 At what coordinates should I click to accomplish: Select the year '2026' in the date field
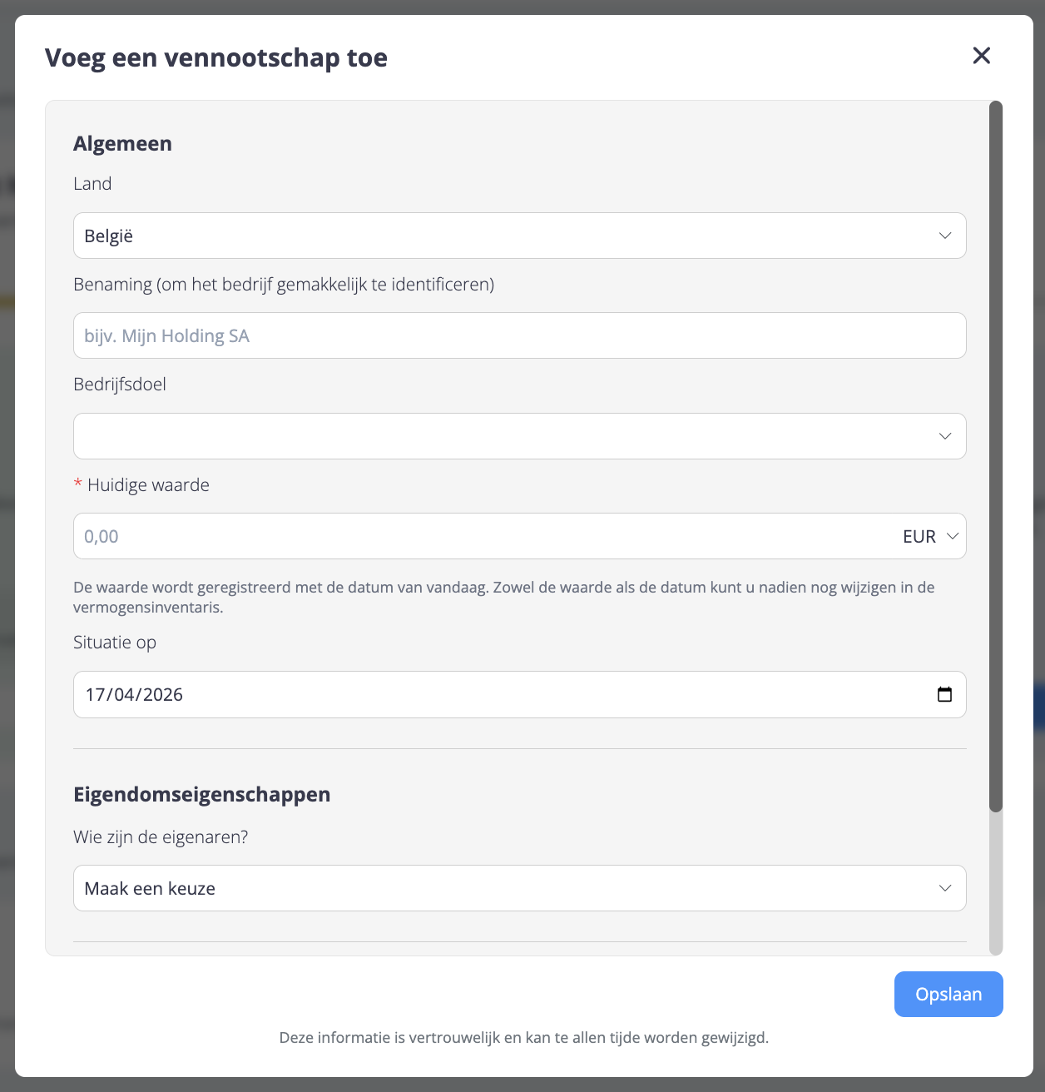click(163, 695)
